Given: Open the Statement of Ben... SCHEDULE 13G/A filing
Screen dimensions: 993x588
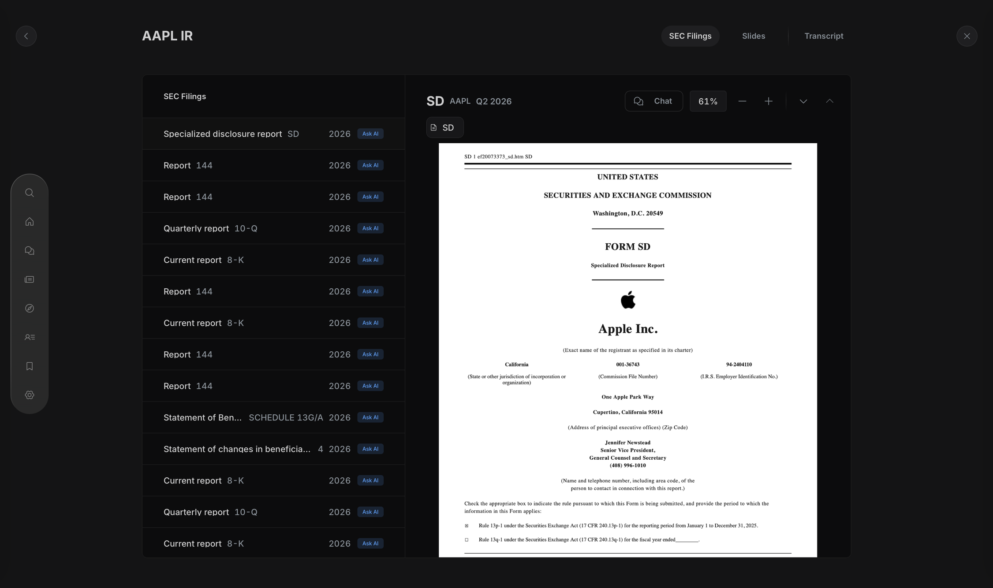Looking at the screenshot, I should point(273,417).
